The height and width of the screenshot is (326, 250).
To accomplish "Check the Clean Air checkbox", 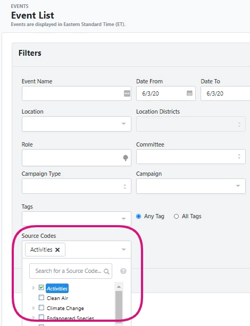I will pos(41,297).
